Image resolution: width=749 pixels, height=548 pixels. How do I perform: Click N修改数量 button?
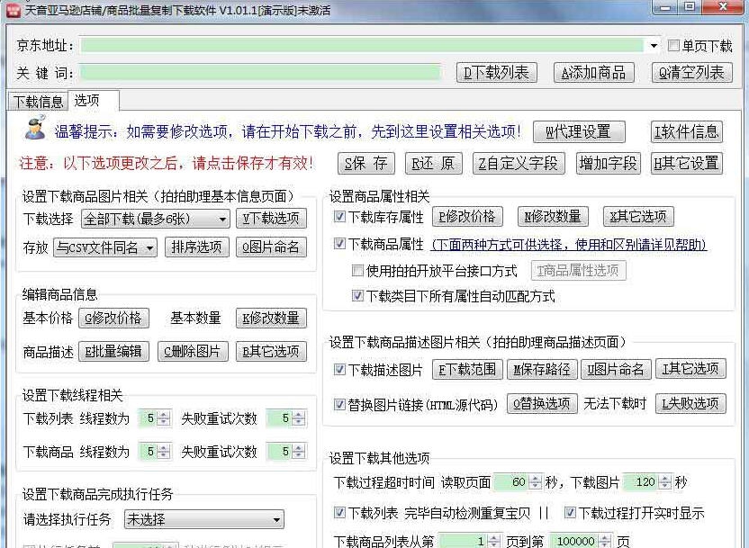pos(553,217)
